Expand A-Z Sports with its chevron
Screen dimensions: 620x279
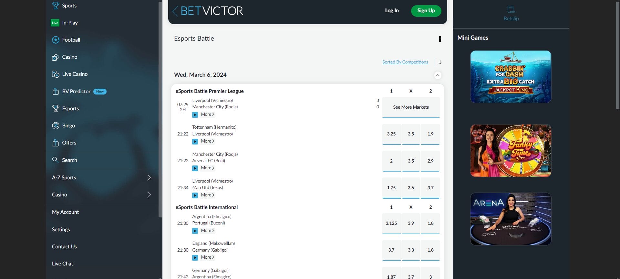click(149, 177)
